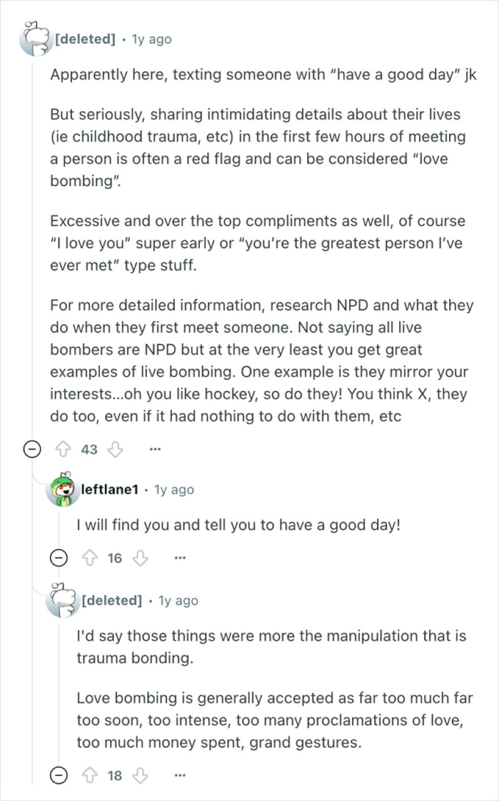
Task: Click leftlane1's green avatar
Action: click(61, 489)
